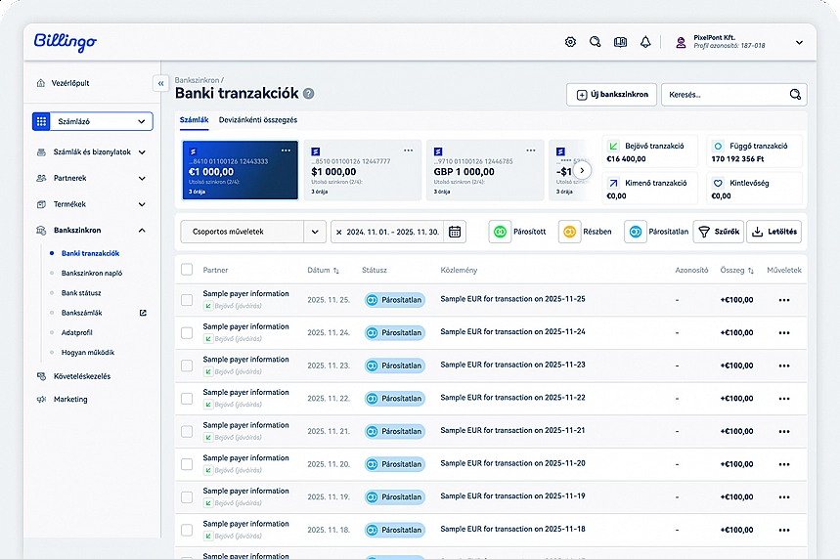
Task: Check the 2025. 11. 21. transaction row
Action: tap(187, 431)
